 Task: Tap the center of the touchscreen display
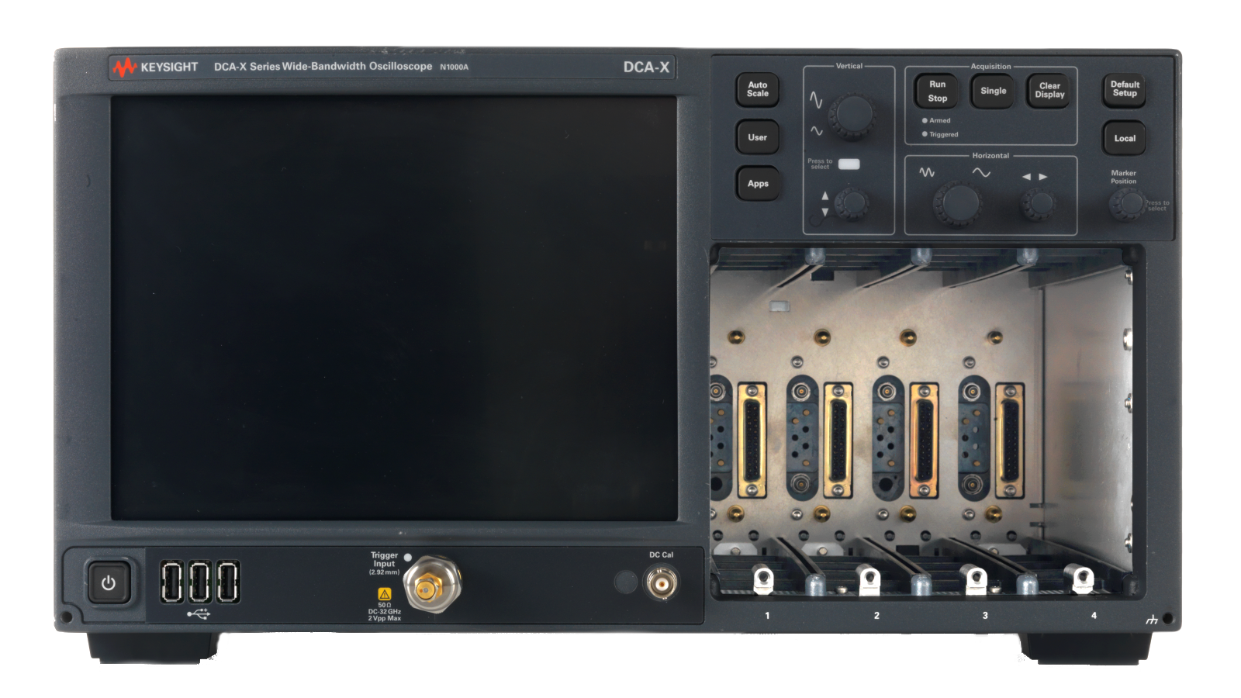(x=394, y=308)
